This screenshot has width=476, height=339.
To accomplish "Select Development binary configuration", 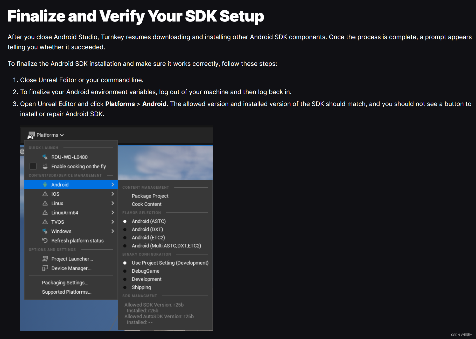I will tap(146, 279).
